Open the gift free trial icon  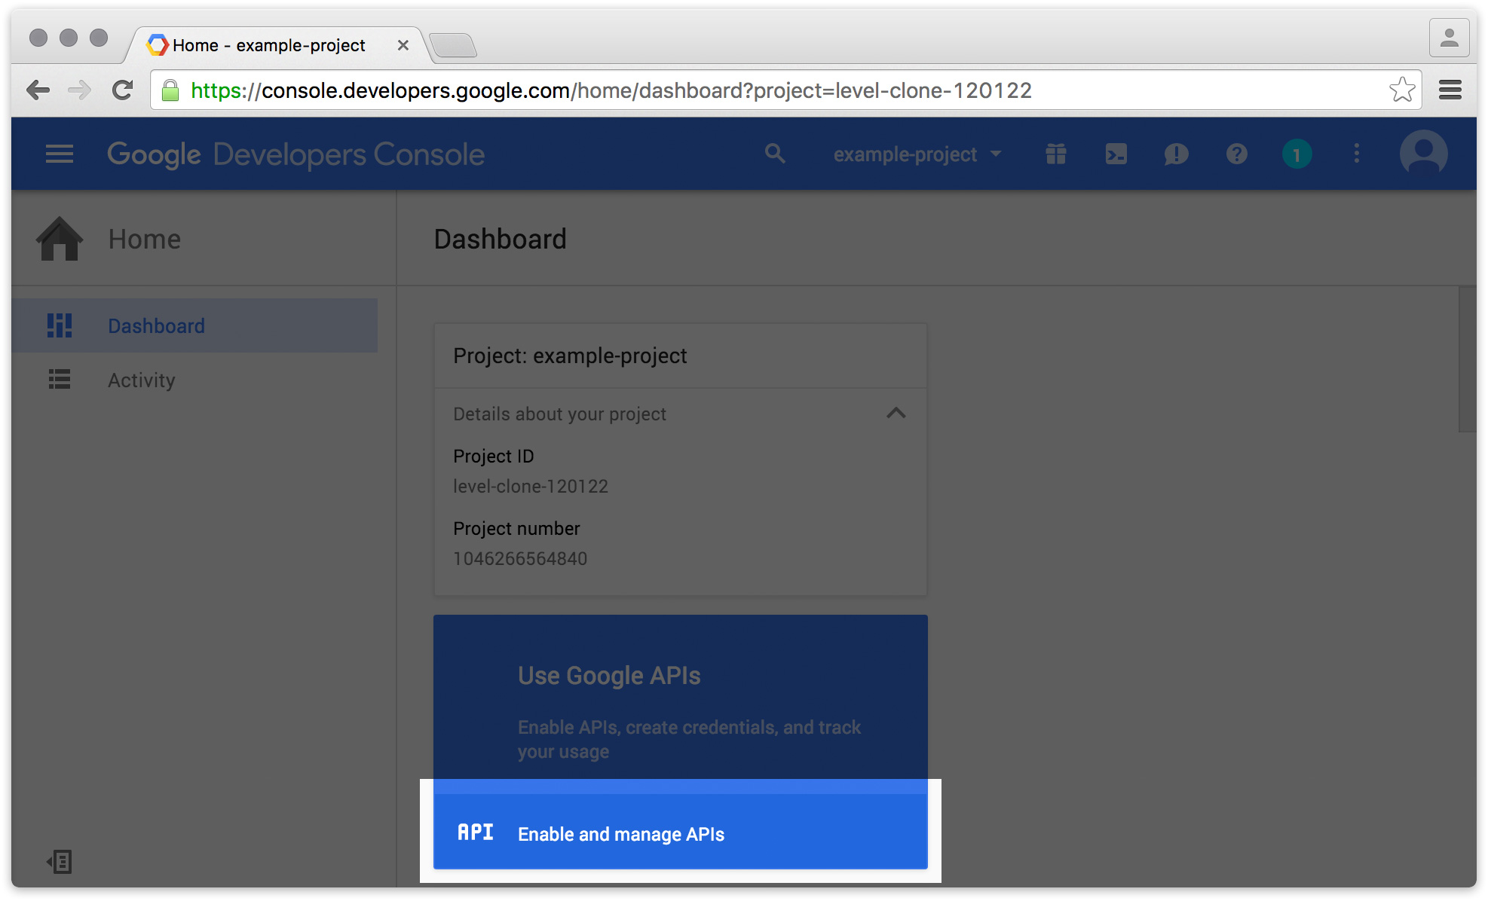(x=1055, y=154)
